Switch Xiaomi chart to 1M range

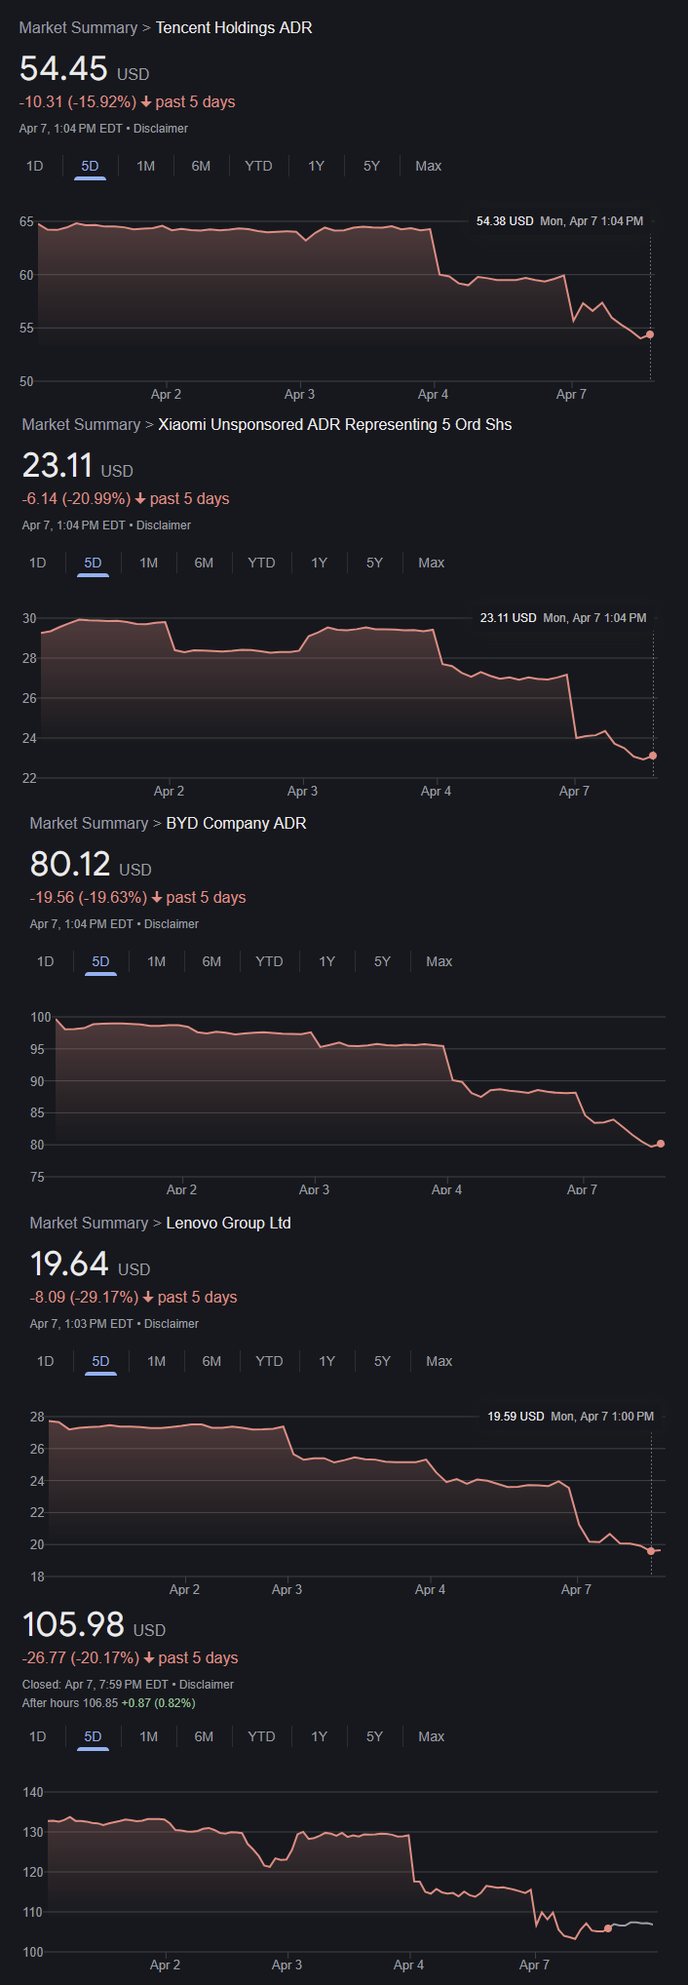coord(148,563)
